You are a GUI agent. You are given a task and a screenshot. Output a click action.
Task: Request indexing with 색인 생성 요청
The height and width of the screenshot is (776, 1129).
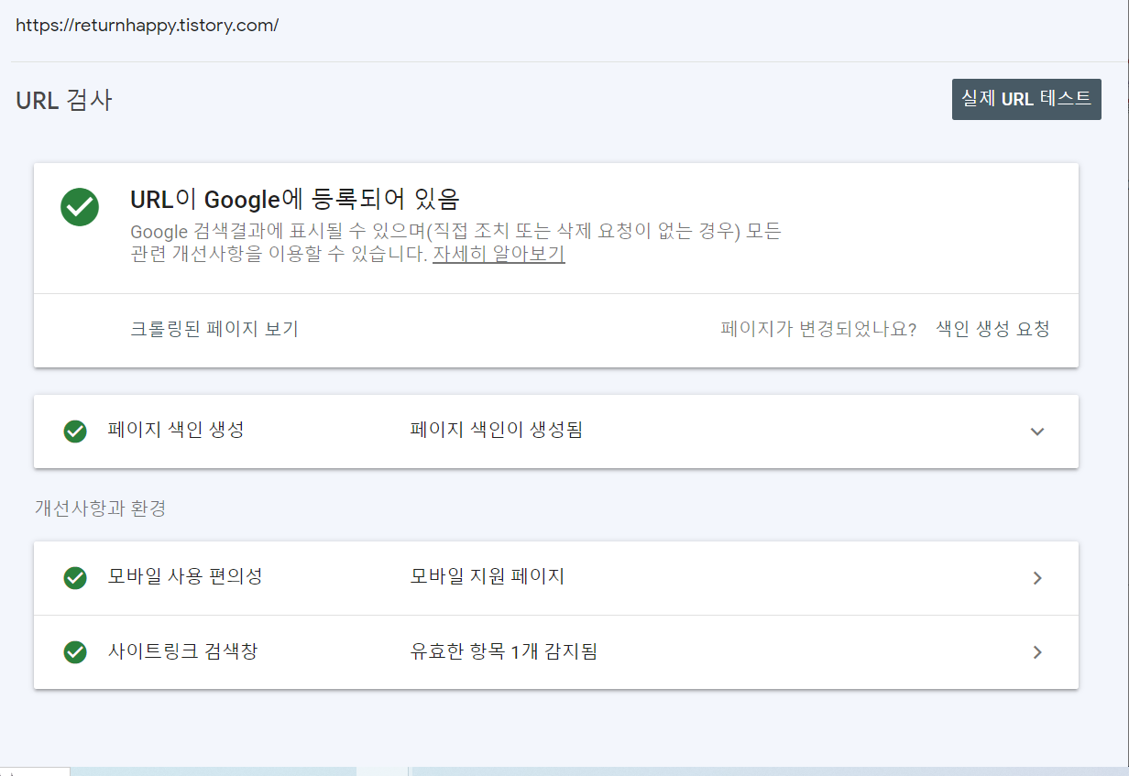(x=992, y=329)
